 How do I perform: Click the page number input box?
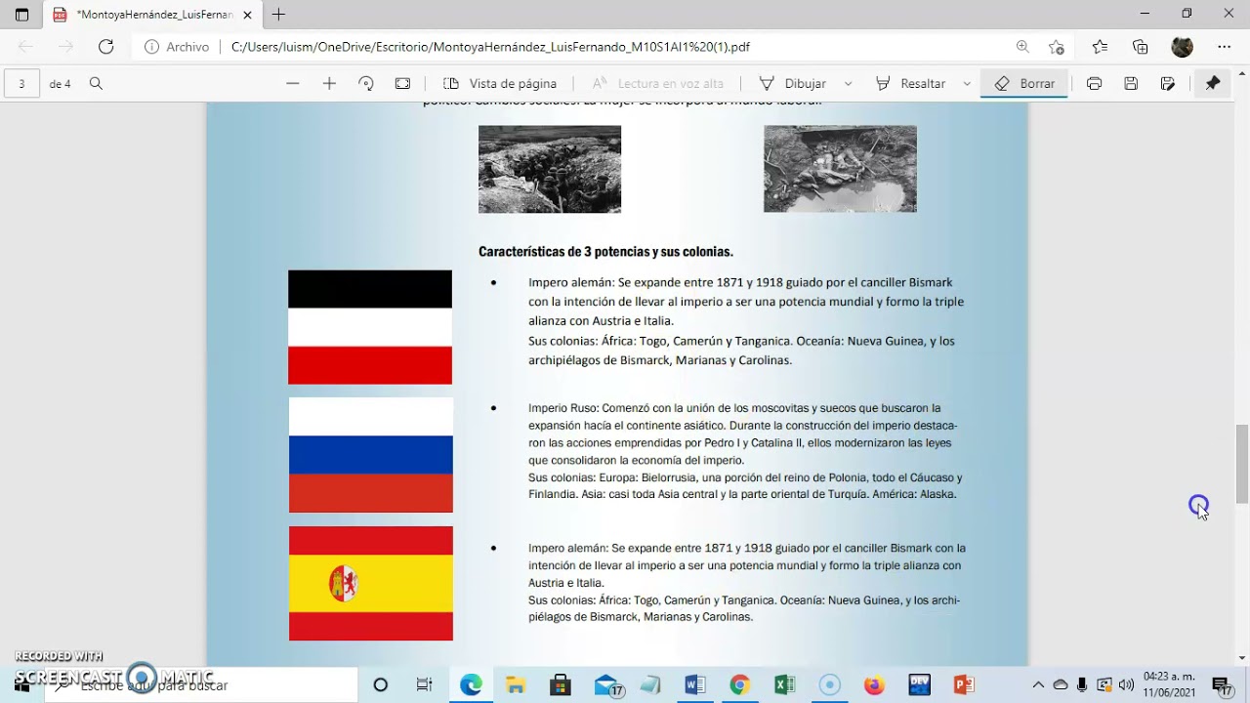pyautogui.click(x=21, y=84)
